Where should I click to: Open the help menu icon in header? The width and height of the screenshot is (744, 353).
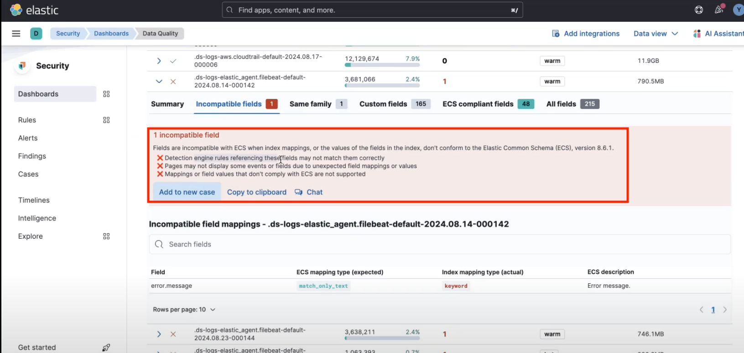(x=698, y=10)
